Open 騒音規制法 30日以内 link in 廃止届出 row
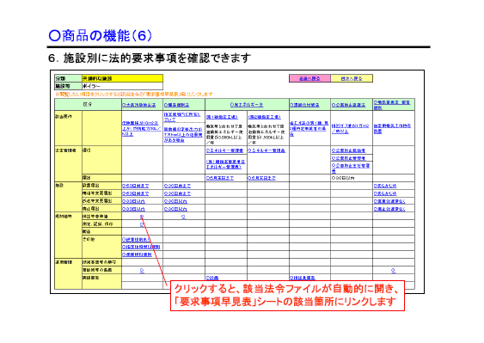484x343 pixels. coord(175,209)
